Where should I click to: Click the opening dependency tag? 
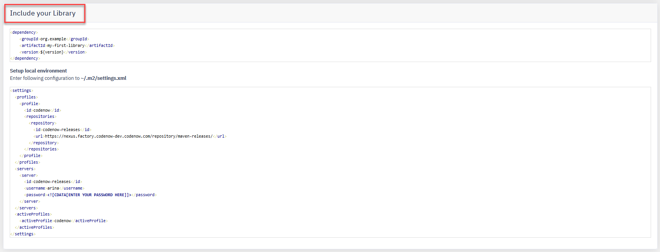(24, 33)
